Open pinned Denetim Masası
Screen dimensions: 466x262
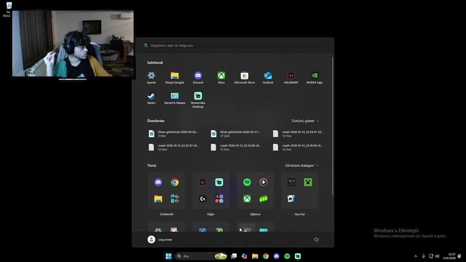[x=175, y=98]
